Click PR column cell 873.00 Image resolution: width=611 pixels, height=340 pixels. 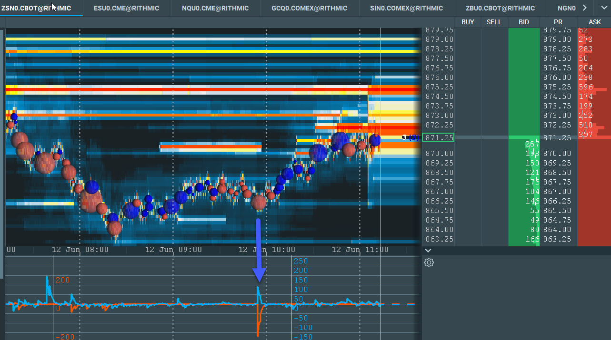tap(557, 116)
